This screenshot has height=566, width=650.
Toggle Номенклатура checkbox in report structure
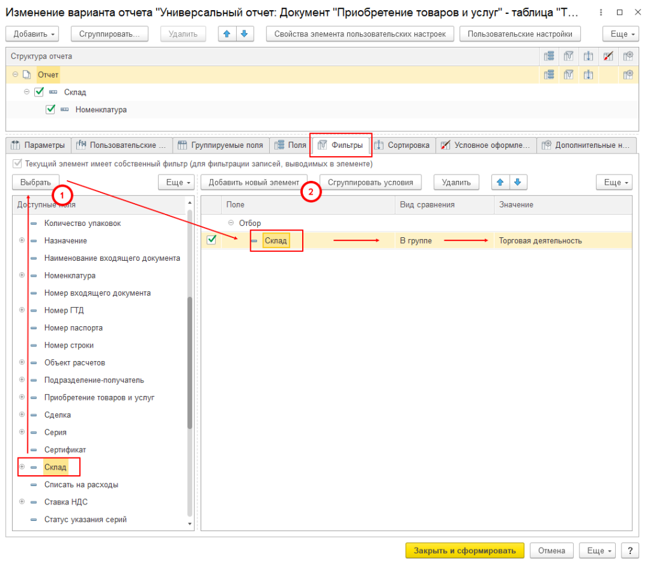(51, 109)
